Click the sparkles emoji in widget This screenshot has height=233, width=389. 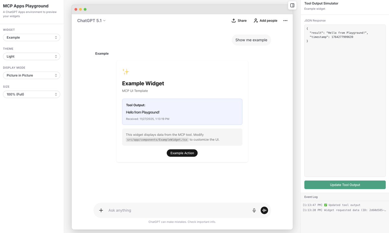(126, 72)
